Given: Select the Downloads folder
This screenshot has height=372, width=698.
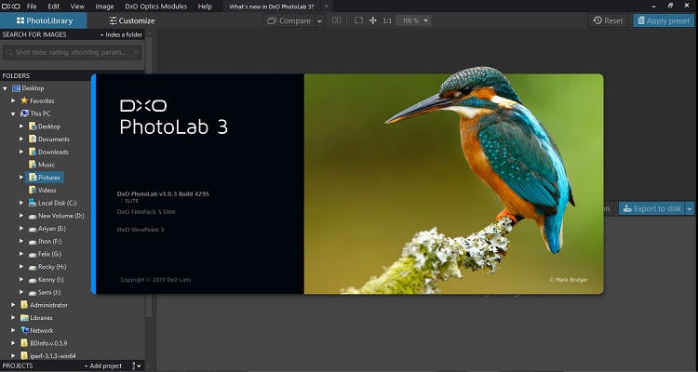Looking at the screenshot, I should pyautogui.click(x=48, y=152).
